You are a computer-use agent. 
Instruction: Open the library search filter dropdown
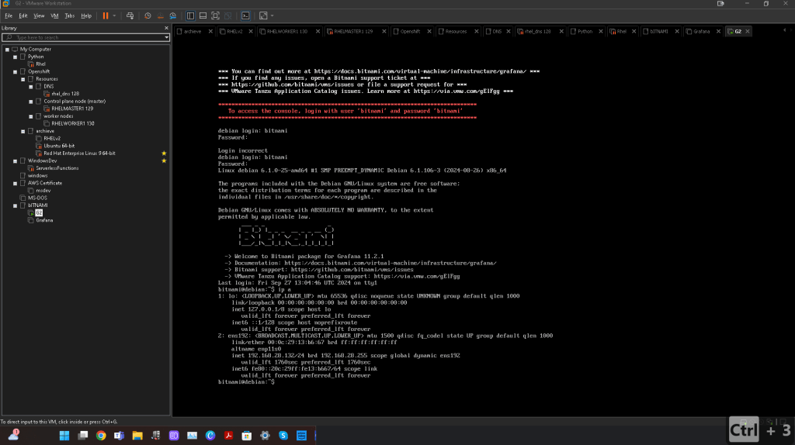tap(166, 37)
